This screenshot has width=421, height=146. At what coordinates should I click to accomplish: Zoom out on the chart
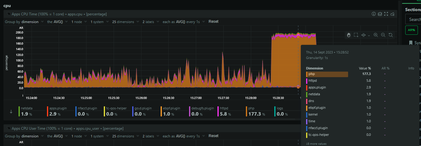tap(383, 35)
